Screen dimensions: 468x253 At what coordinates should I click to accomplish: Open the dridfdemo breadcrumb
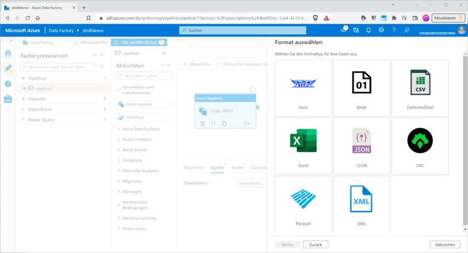click(93, 30)
